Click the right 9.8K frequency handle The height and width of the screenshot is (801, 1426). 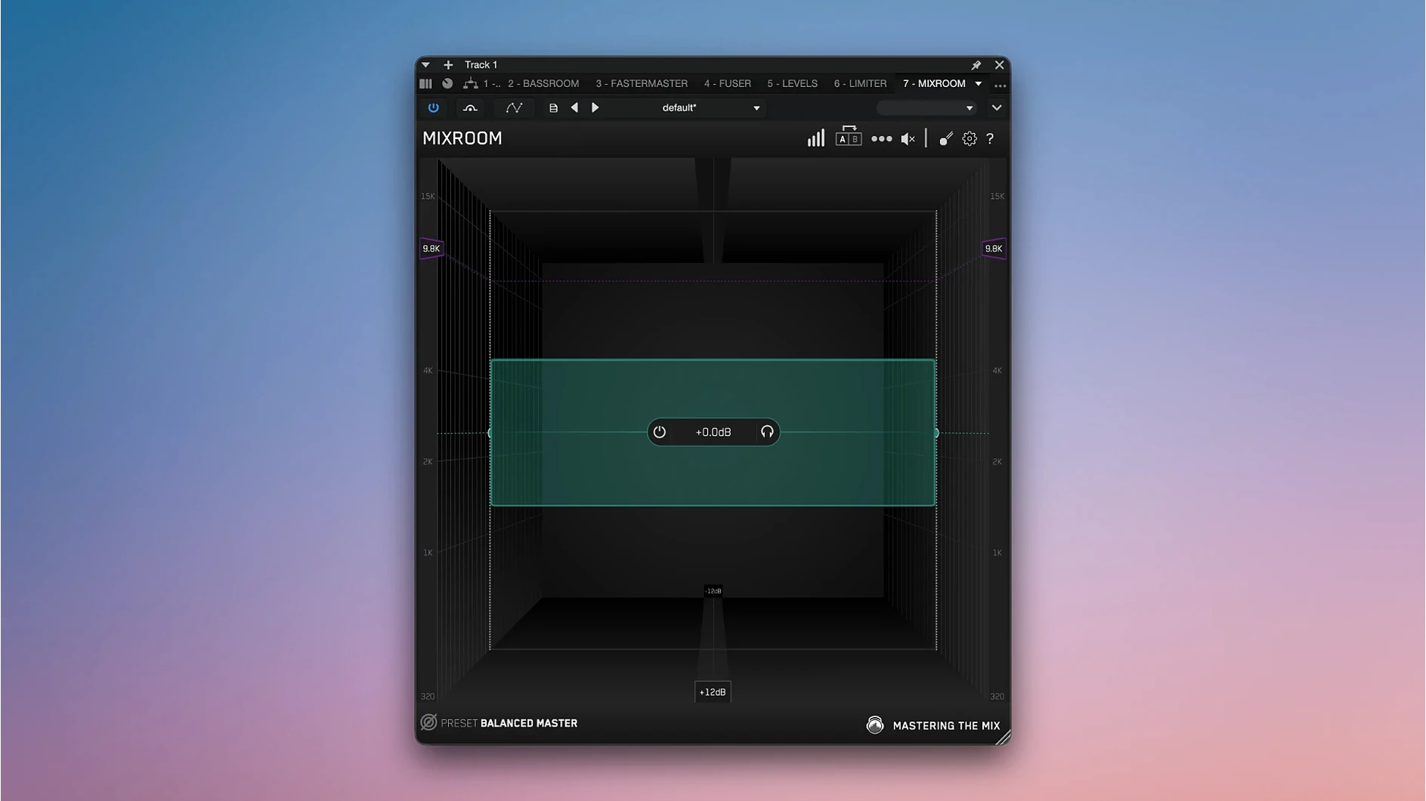(x=994, y=249)
